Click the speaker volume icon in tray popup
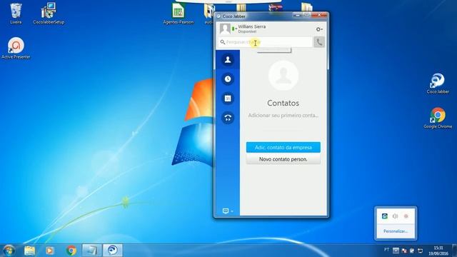Screen dimensions: 457x257 click(395, 216)
